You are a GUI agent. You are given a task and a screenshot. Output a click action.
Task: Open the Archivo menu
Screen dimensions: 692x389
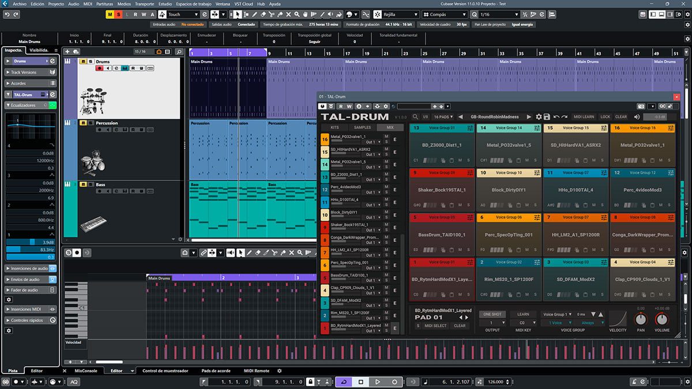coord(19,3)
